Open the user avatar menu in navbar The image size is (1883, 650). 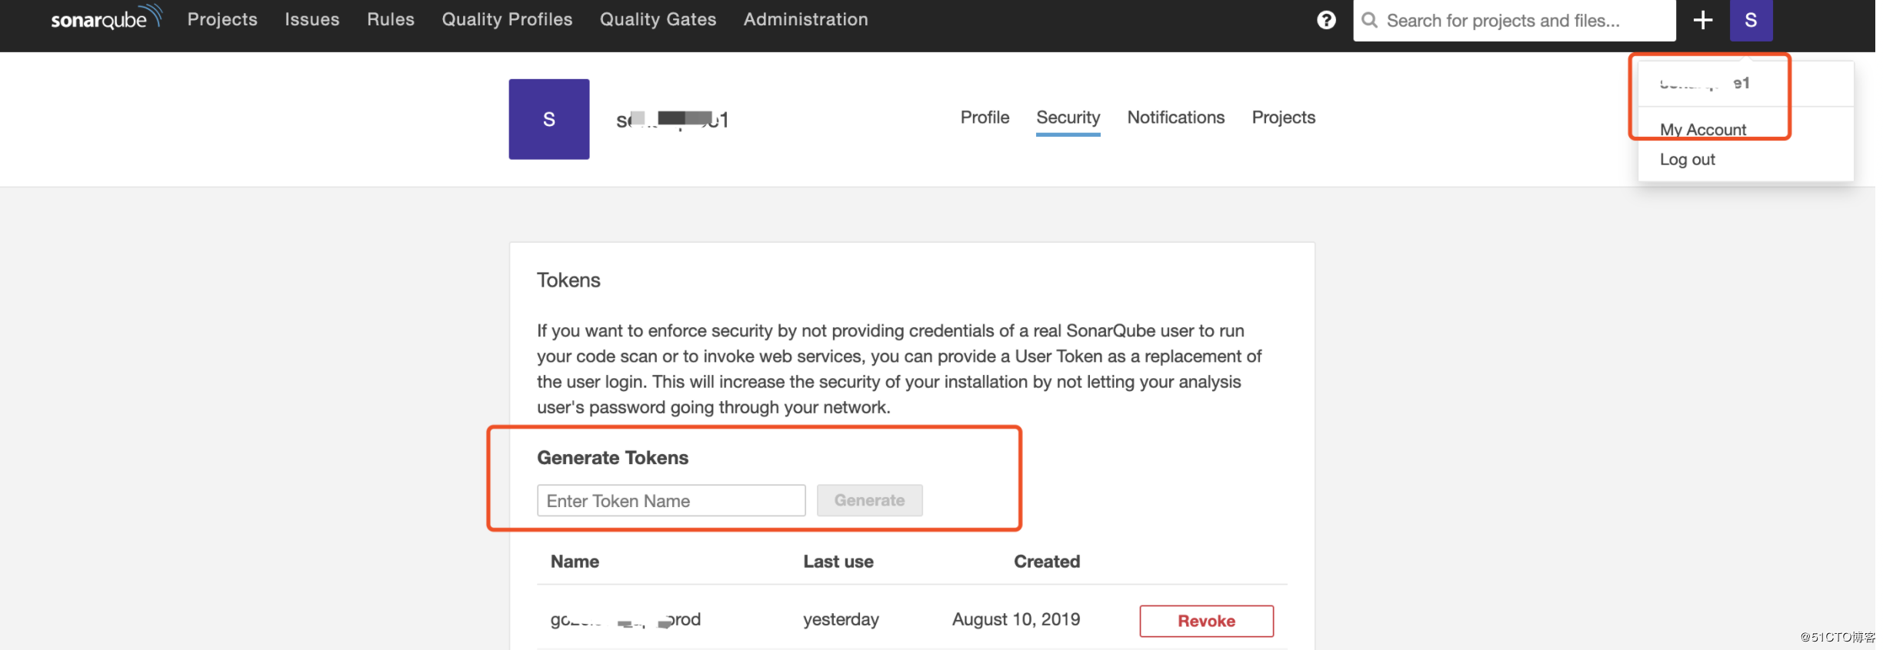pyautogui.click(x=1751, y=20)
